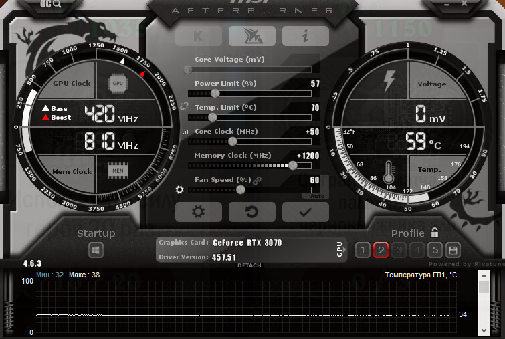
Task: Click the lightning bolt voltage icon
Action: click(x=389, y=81)
